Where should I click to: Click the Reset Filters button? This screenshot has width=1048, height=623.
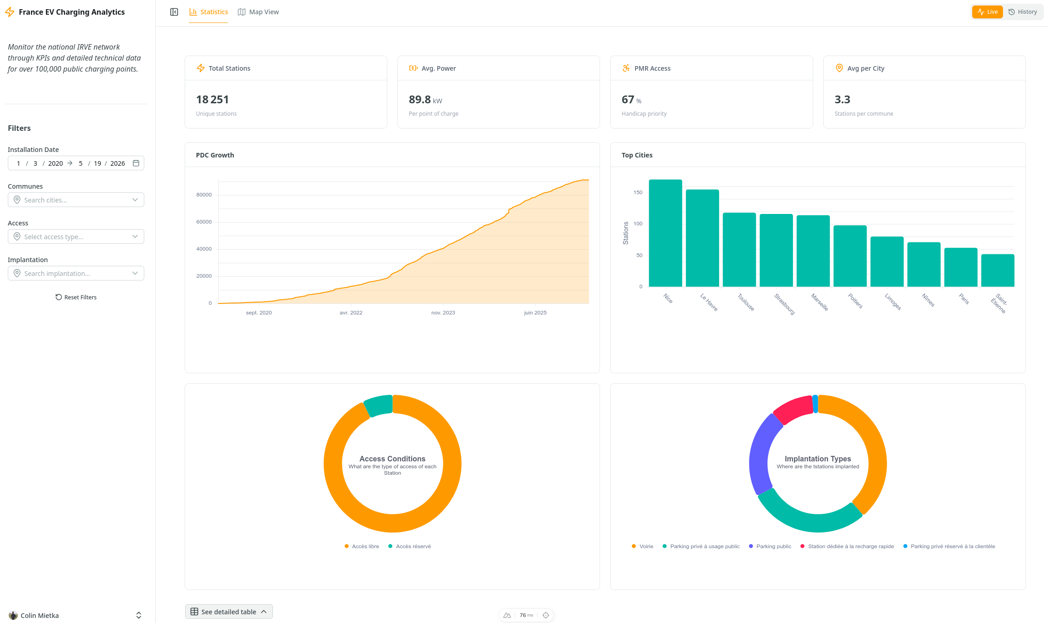[76, 297]
